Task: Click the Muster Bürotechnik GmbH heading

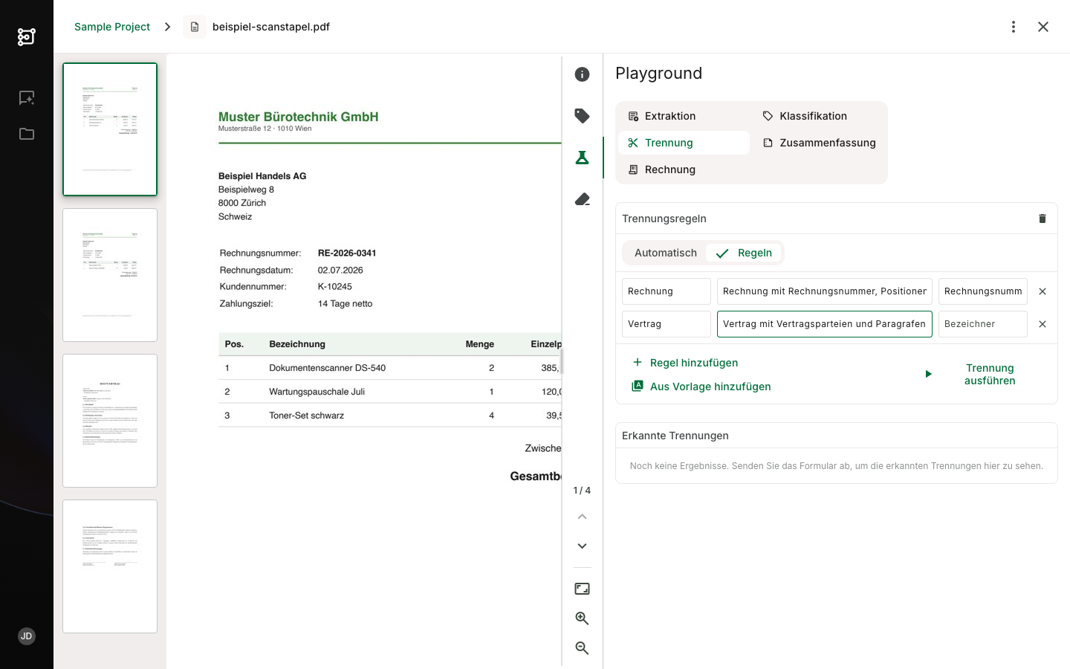Action: coord(299,117)
